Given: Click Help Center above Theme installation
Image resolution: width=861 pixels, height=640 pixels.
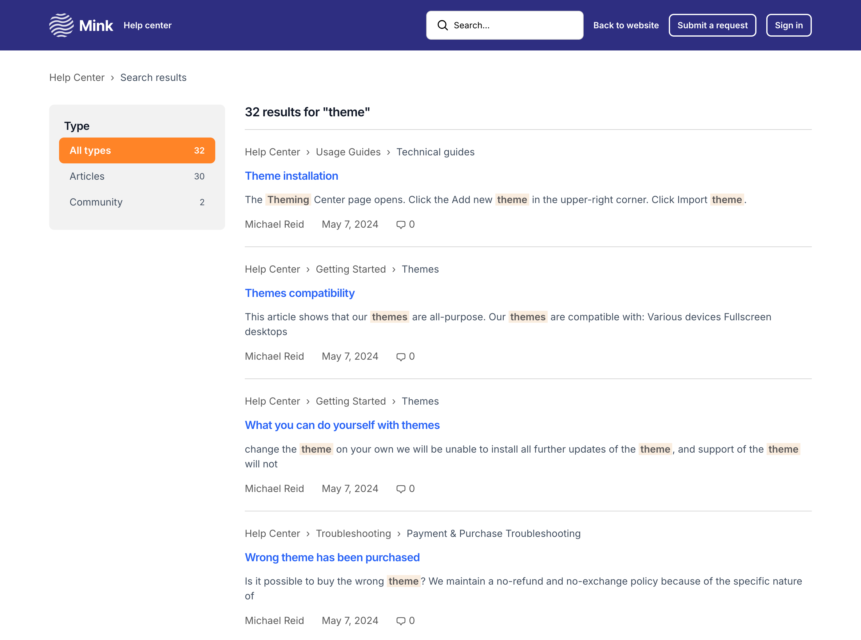Looking at the screenshot, I should click(x=272, y=152).
